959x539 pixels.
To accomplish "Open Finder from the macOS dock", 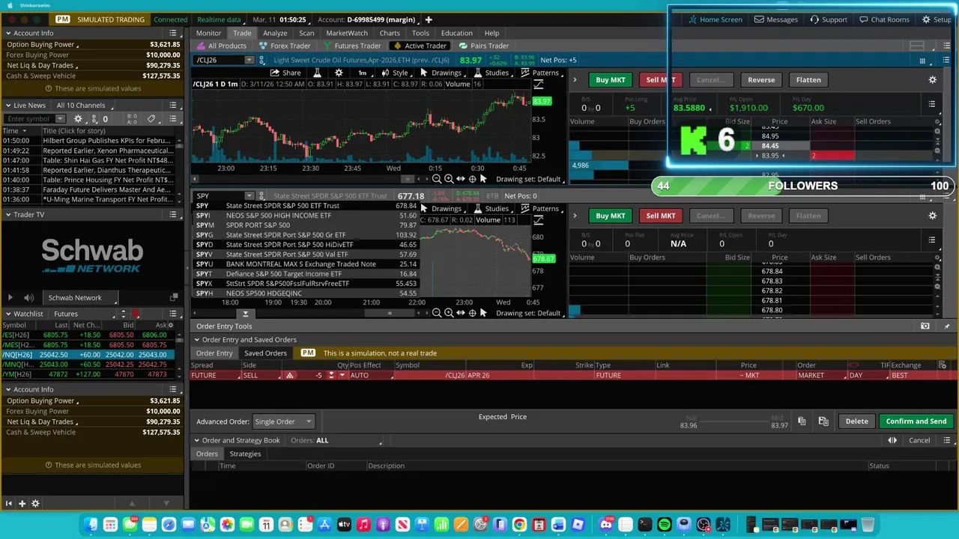I will coord(91,525).
